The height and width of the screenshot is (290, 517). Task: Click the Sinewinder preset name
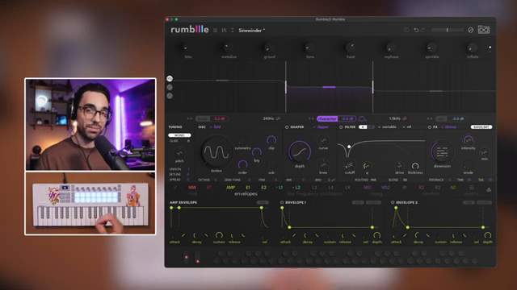pyautogui.click(x=251, y=31)
